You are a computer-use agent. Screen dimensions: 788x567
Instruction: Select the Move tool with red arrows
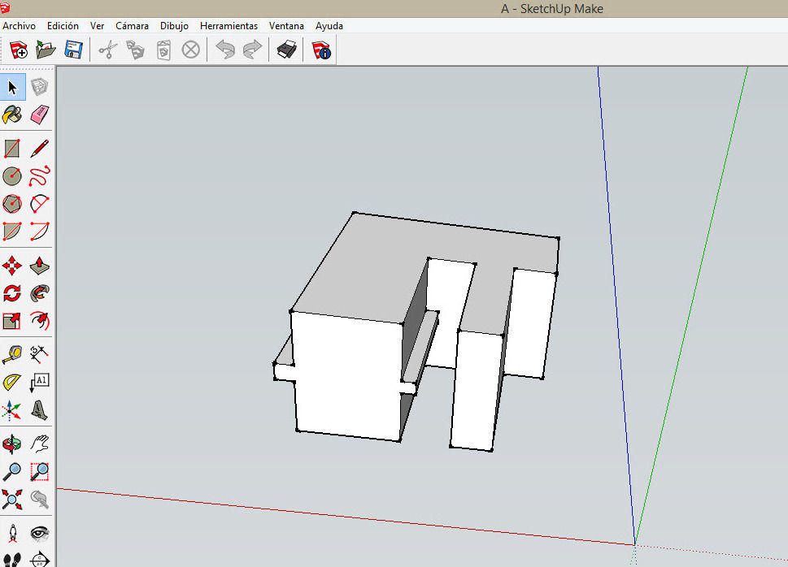12,266
